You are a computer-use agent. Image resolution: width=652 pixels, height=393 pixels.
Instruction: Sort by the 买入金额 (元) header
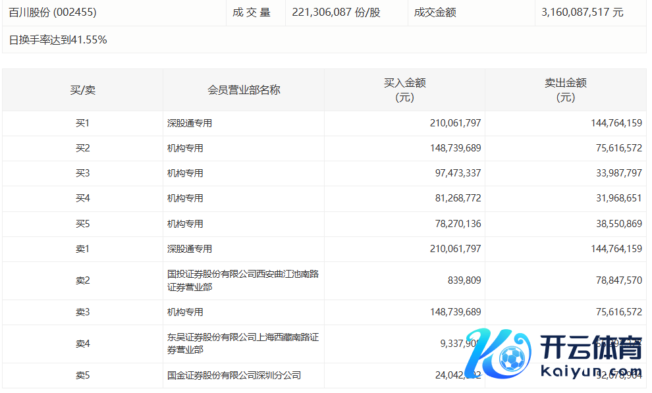(404, 90)
